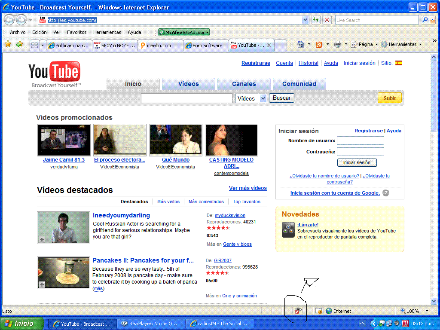Click the Spanish flag site icon
Image resolution: width=440 pixels, height=330 pixels.
[x=398, y=63]
